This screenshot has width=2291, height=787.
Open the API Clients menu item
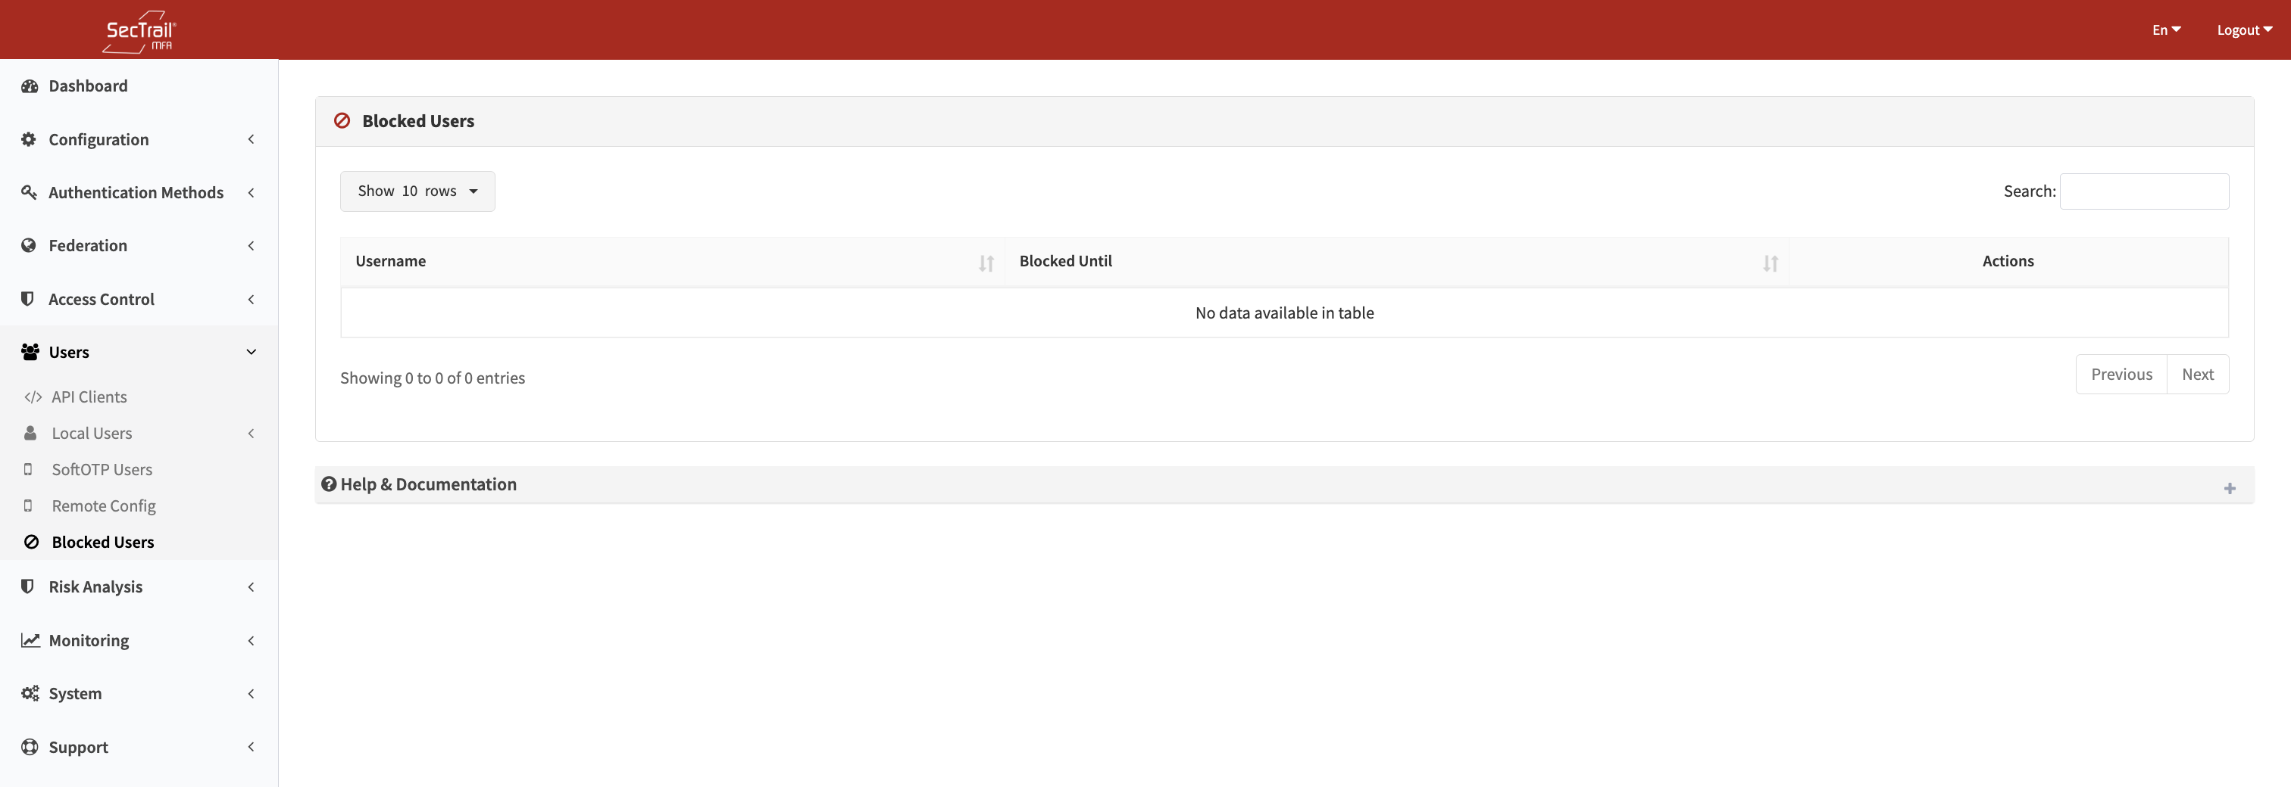(89, 397)
